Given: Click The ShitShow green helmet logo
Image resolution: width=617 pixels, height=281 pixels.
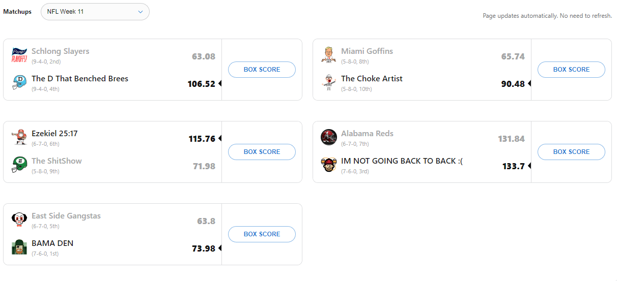Looking at the screenshot, I should [x=19, y=165].
